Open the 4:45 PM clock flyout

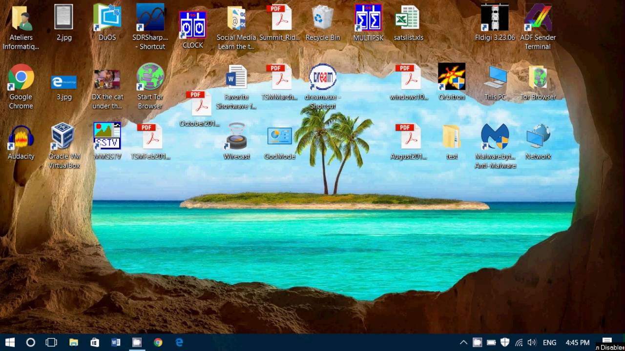(577, 343)
